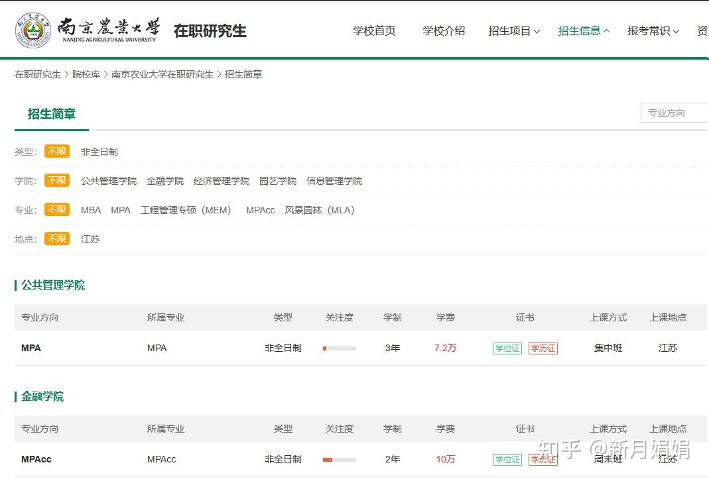Screen dimensions: 709x479
Task: Click 院校库 breadcrumb link
Action: click(x=86, y=74)
